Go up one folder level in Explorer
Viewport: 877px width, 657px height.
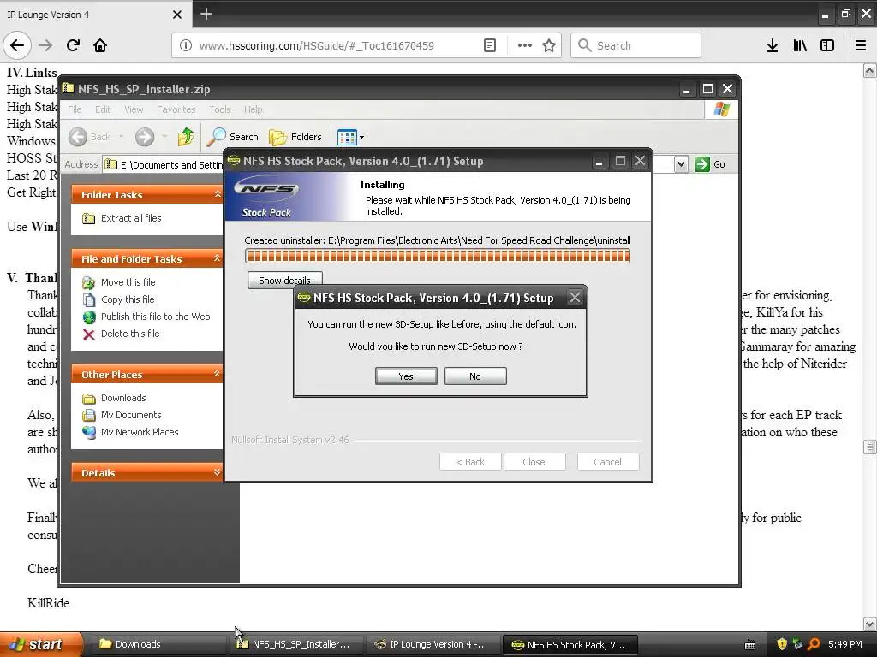[x=186, y=137]
